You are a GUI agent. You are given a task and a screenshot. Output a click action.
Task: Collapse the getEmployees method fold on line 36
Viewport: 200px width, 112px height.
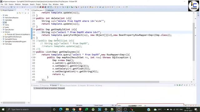[35, 52]
